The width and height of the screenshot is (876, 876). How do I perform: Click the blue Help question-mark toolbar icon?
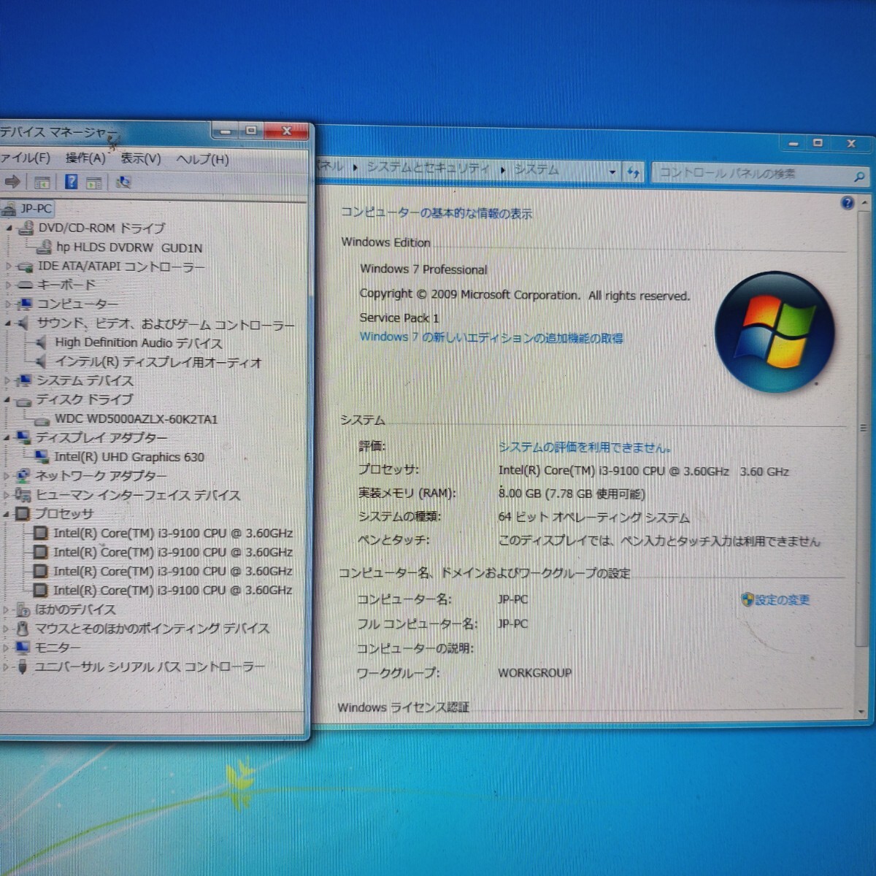(x=71, y=182)
